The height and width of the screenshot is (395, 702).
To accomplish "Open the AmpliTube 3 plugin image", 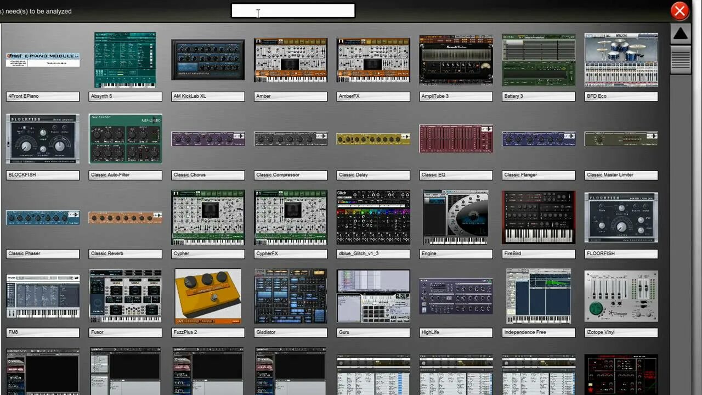I will click(x=456, y=60).
